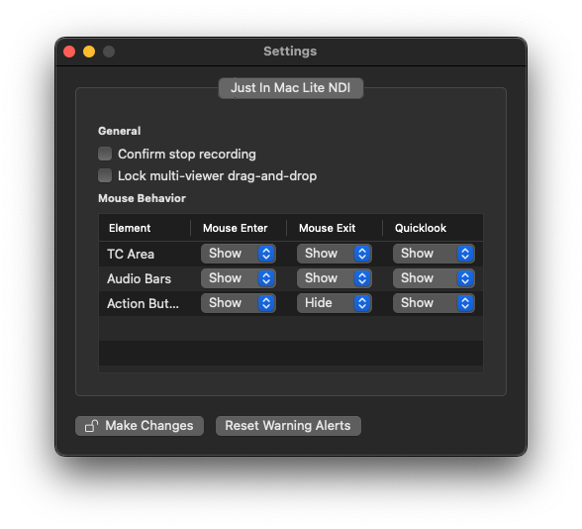Open Action Buttons Mouse Enter dropdown
This screenshot has height=529, width=582.
click(x=239, y=303)
